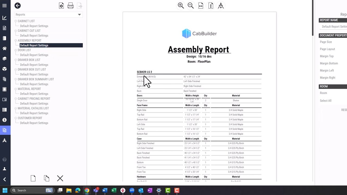Select Default Report Settings under CABINET PRICING REPORT
This screenshot has width=347, height=195.
(x=34, y=103)
